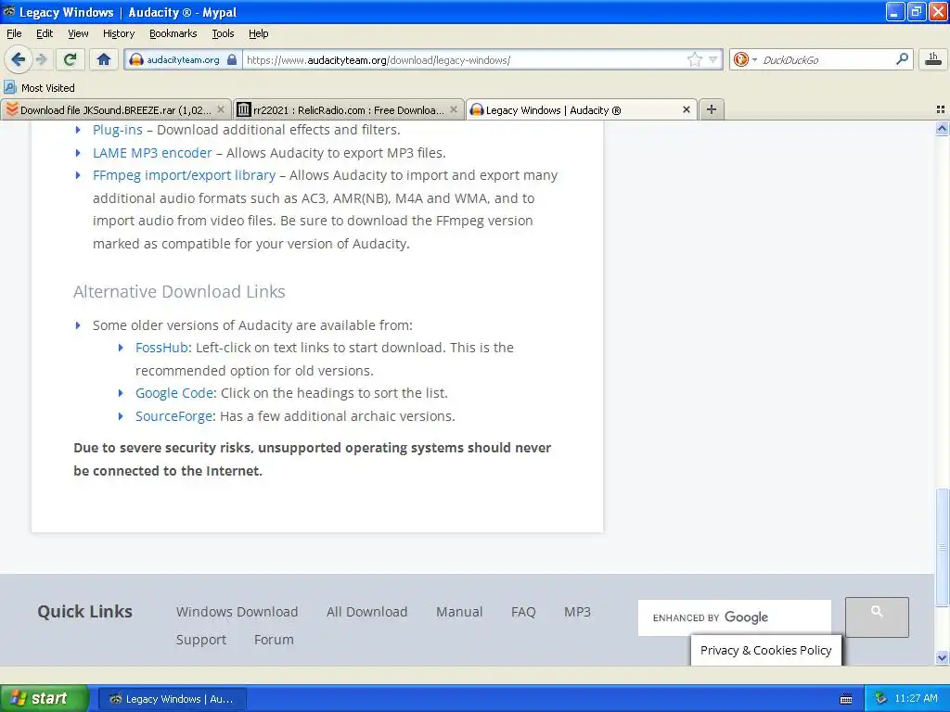This screenshot has height=712, width=950.
Task: Open the MP3 quick link
Action: 577,612
